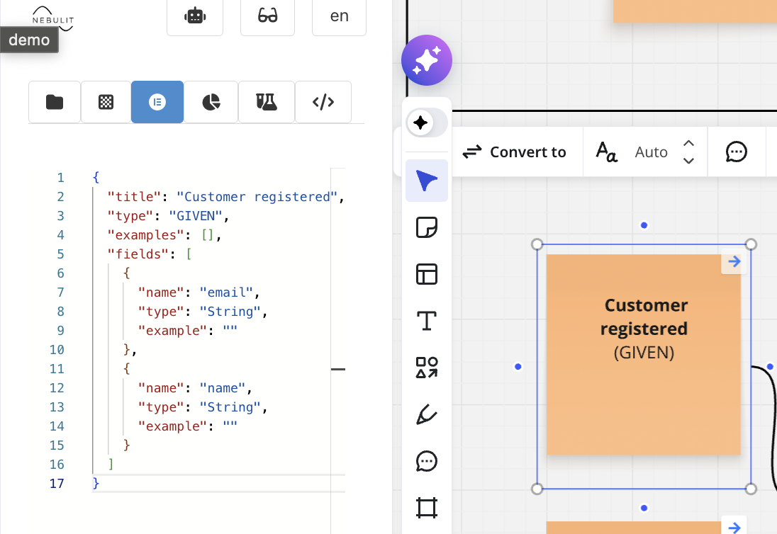Select the frame tool
The image size is (777, 534).
[x=427, y=508]
